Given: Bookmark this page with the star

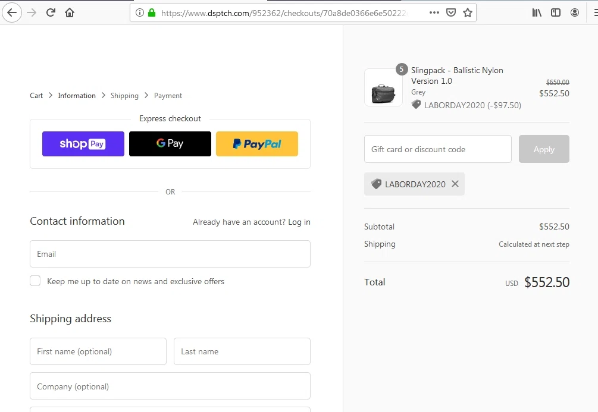Looking at the screenshot, I should click(x=468, y=12).
